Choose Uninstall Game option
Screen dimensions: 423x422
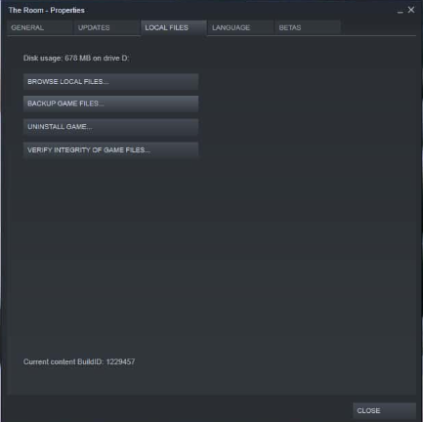tap(110, 127)
